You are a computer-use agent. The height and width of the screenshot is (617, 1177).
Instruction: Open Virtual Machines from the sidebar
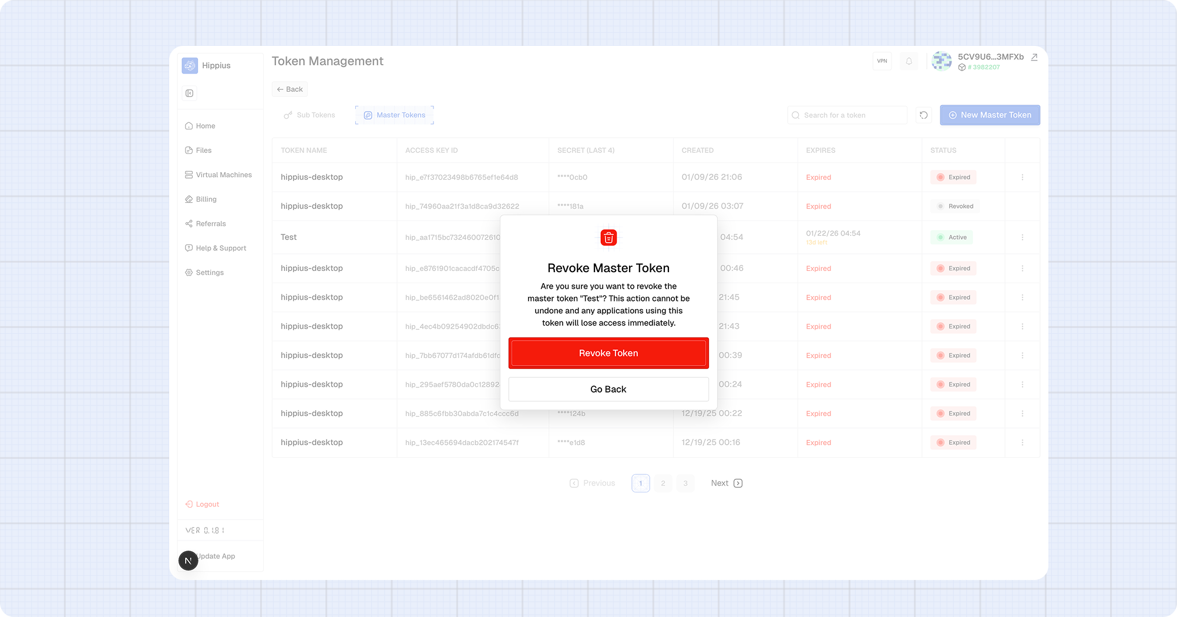pos(189,175)
